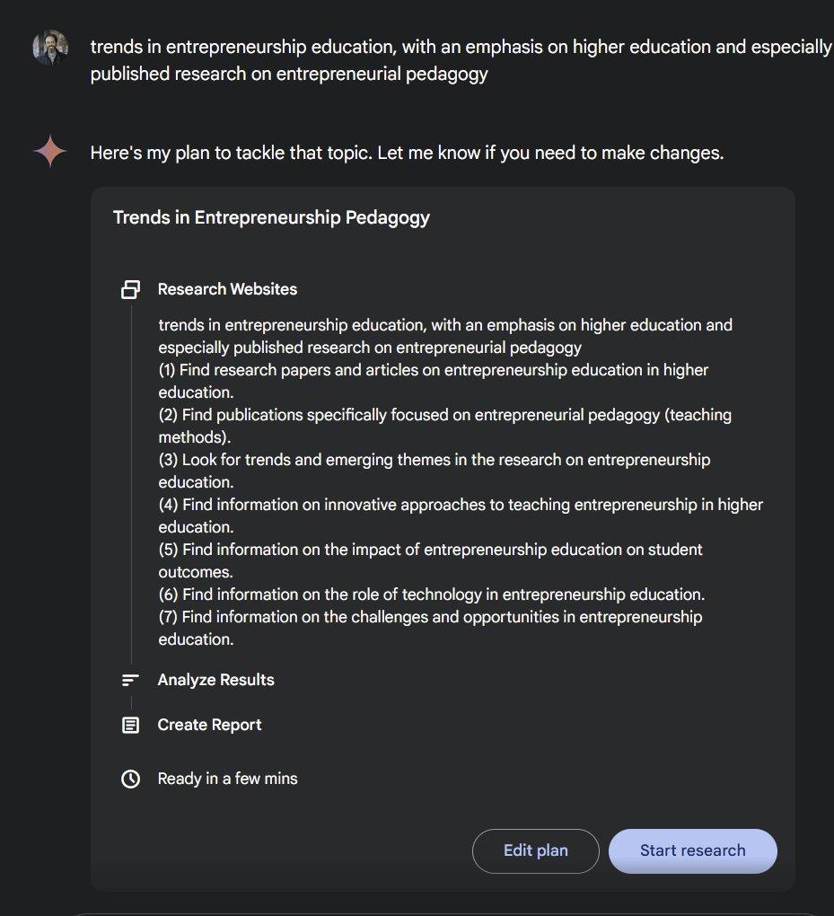Click the Gemini sparkle icon
Viewport: 834px width, 916px height.
(x=50, y=152)
